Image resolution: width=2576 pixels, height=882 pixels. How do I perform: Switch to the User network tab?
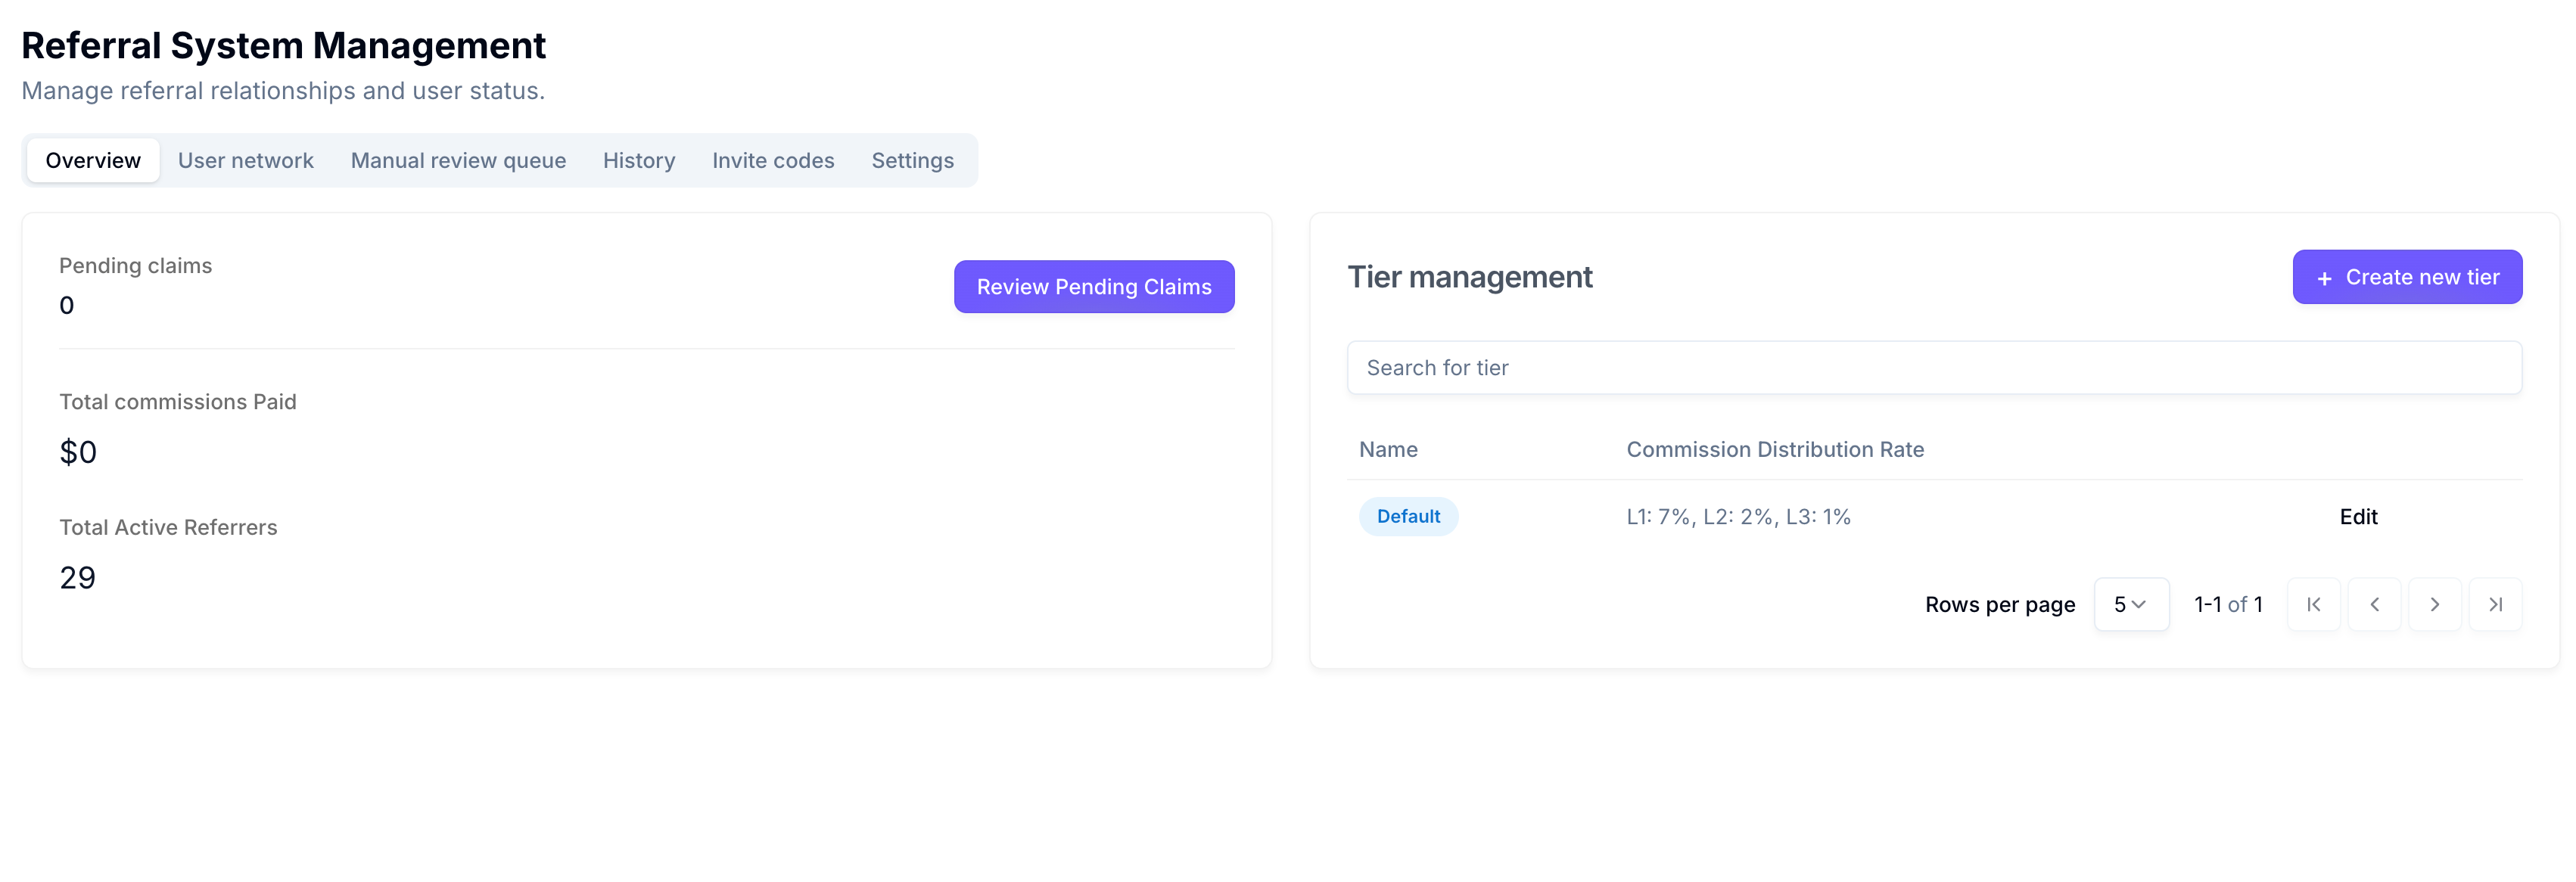[x=245, y=160]
